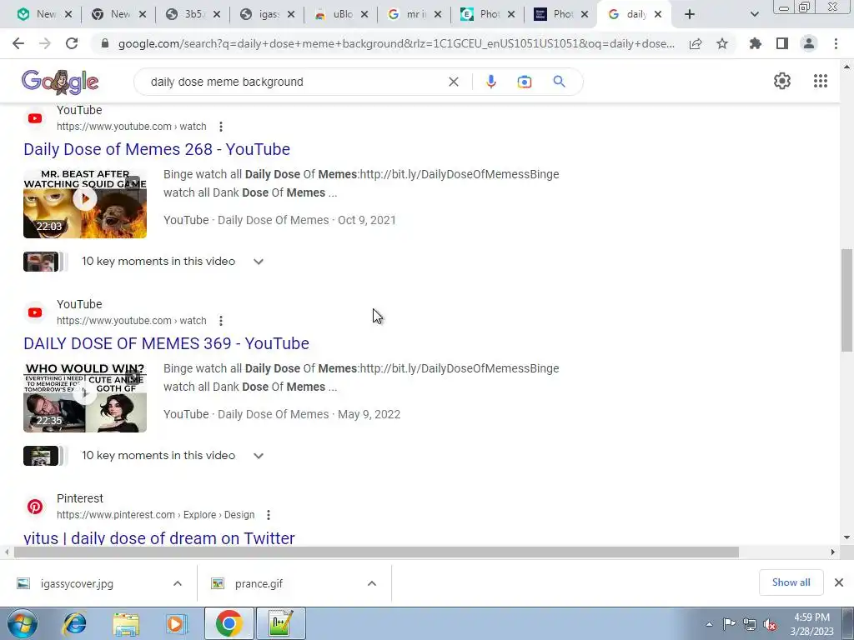Open Google Lens camera search

pyautogui.click(x=524, y=82)
